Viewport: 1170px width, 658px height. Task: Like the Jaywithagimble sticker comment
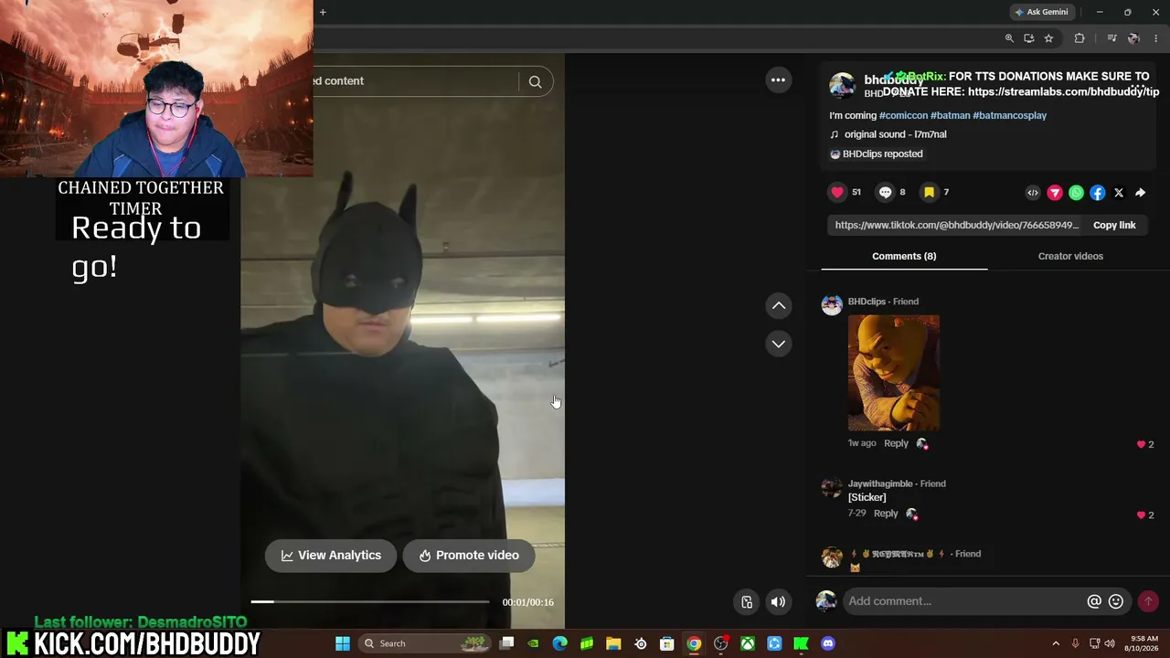coord(1141,515)
